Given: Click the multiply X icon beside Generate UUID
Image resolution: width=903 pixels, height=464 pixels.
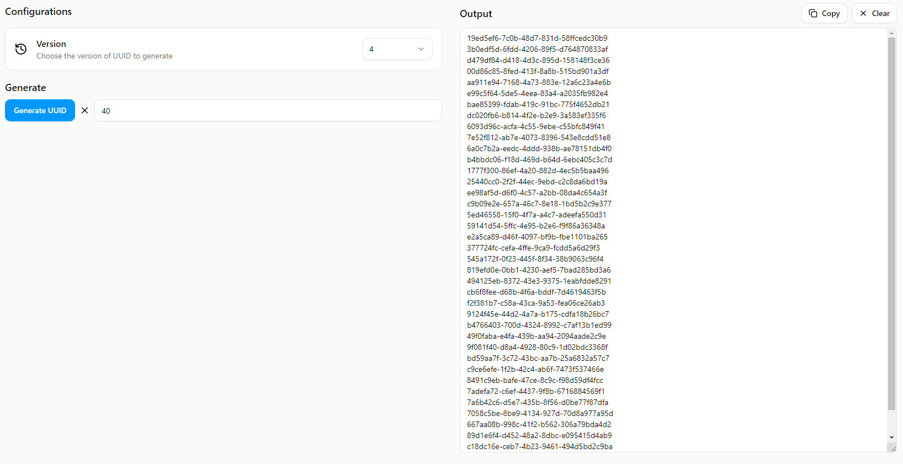Looking at the screenshot, I should (x=84, y=110).
